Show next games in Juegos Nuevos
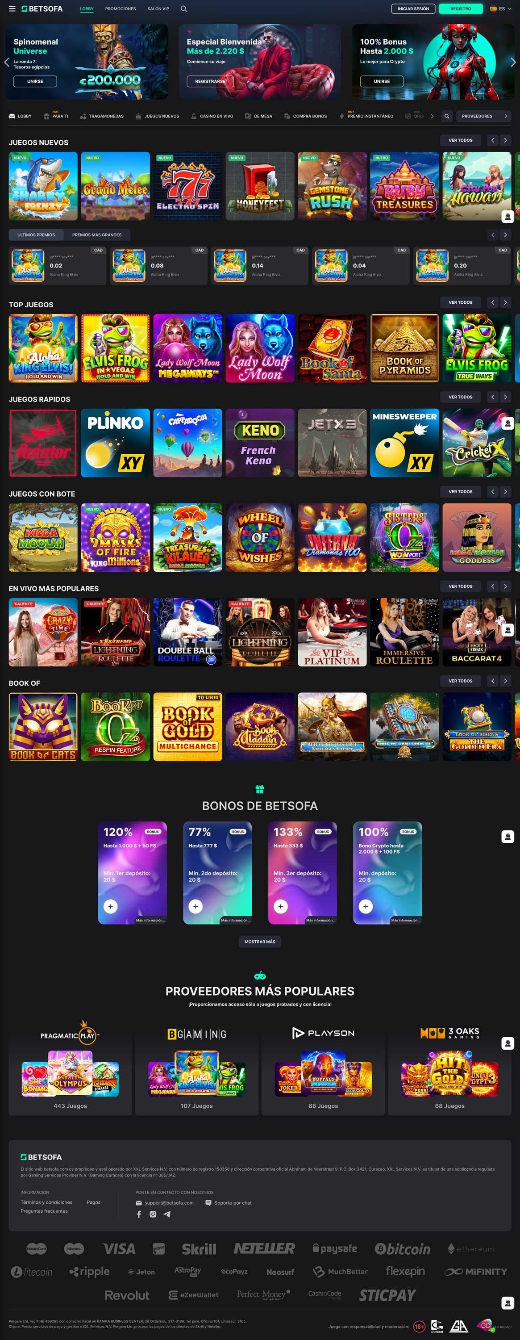 pos(505,140)
